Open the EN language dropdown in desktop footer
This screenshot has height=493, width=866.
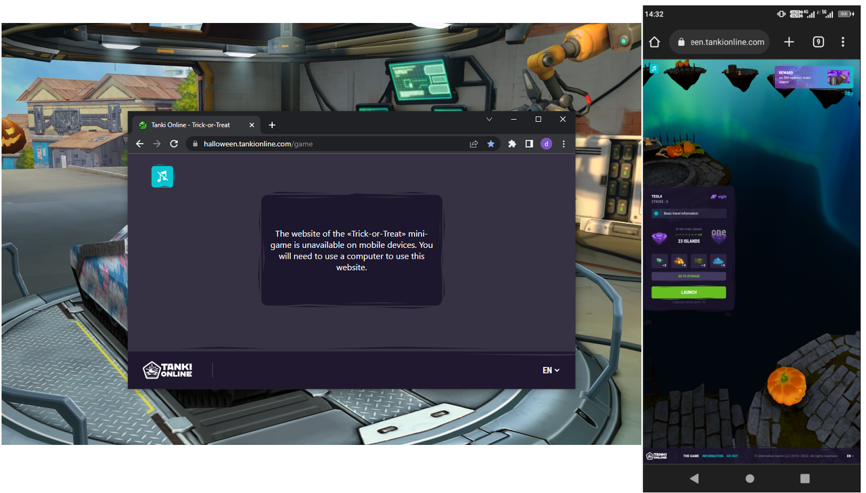point(551,370)
